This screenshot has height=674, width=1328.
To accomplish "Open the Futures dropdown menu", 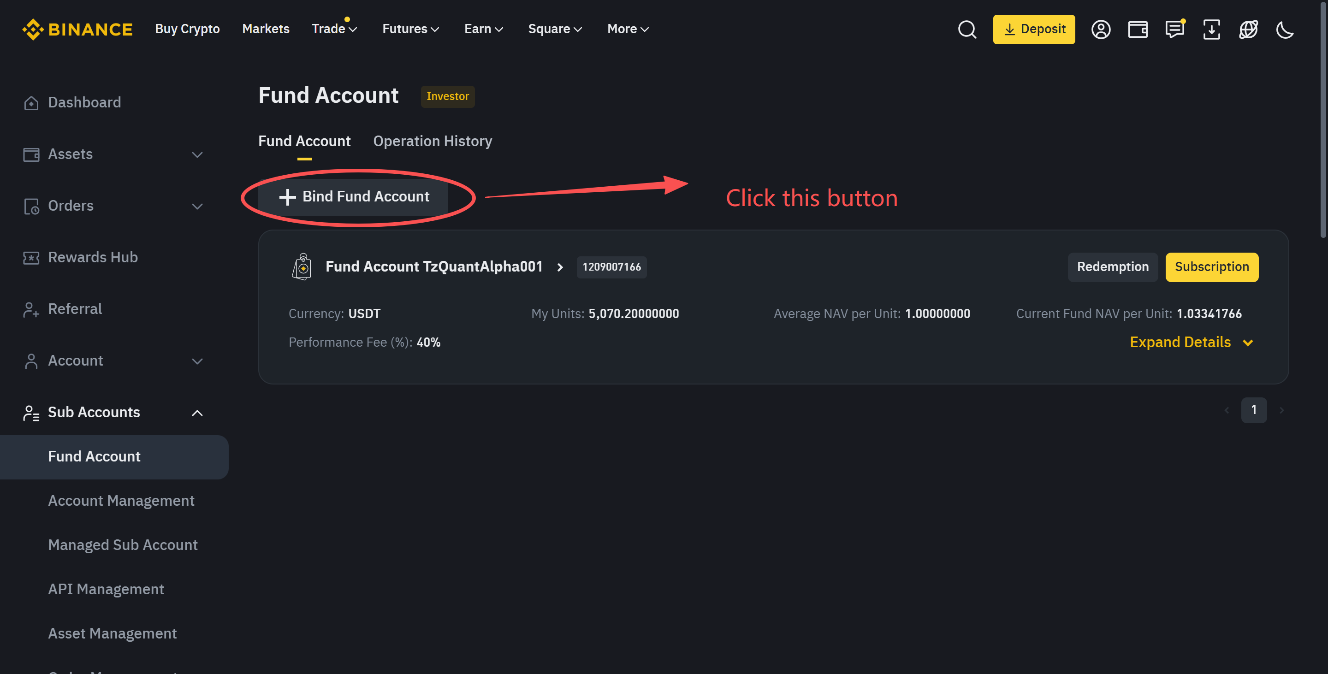I will tap(410, 29).
